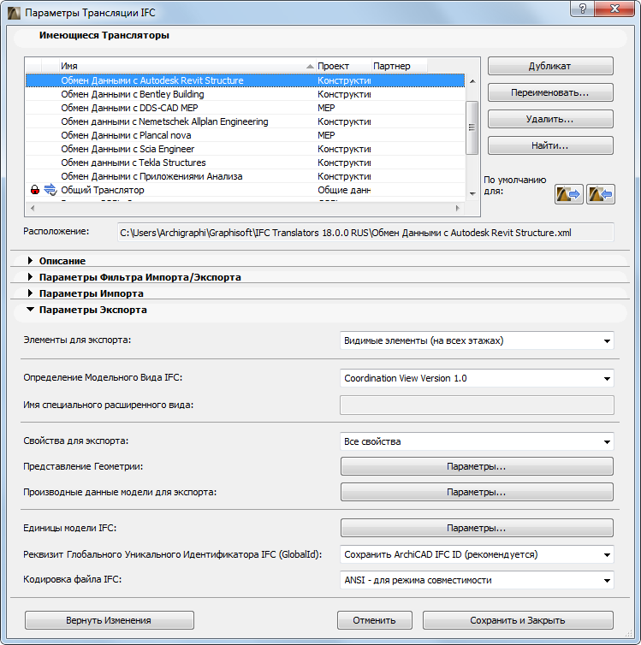Viewport: 641px width, 645px height.
Task: Open Определение Модельного Вида IFC dropdown
Action: tap(477, 378)
